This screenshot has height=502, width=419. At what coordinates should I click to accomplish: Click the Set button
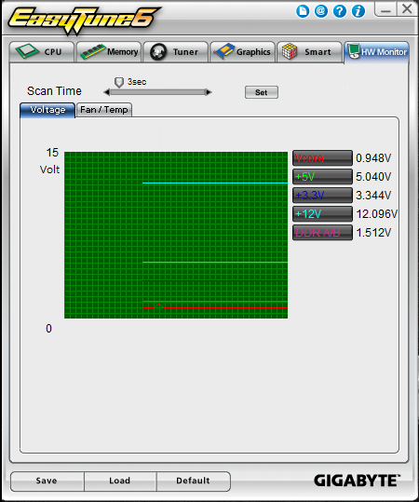(262, 92)
